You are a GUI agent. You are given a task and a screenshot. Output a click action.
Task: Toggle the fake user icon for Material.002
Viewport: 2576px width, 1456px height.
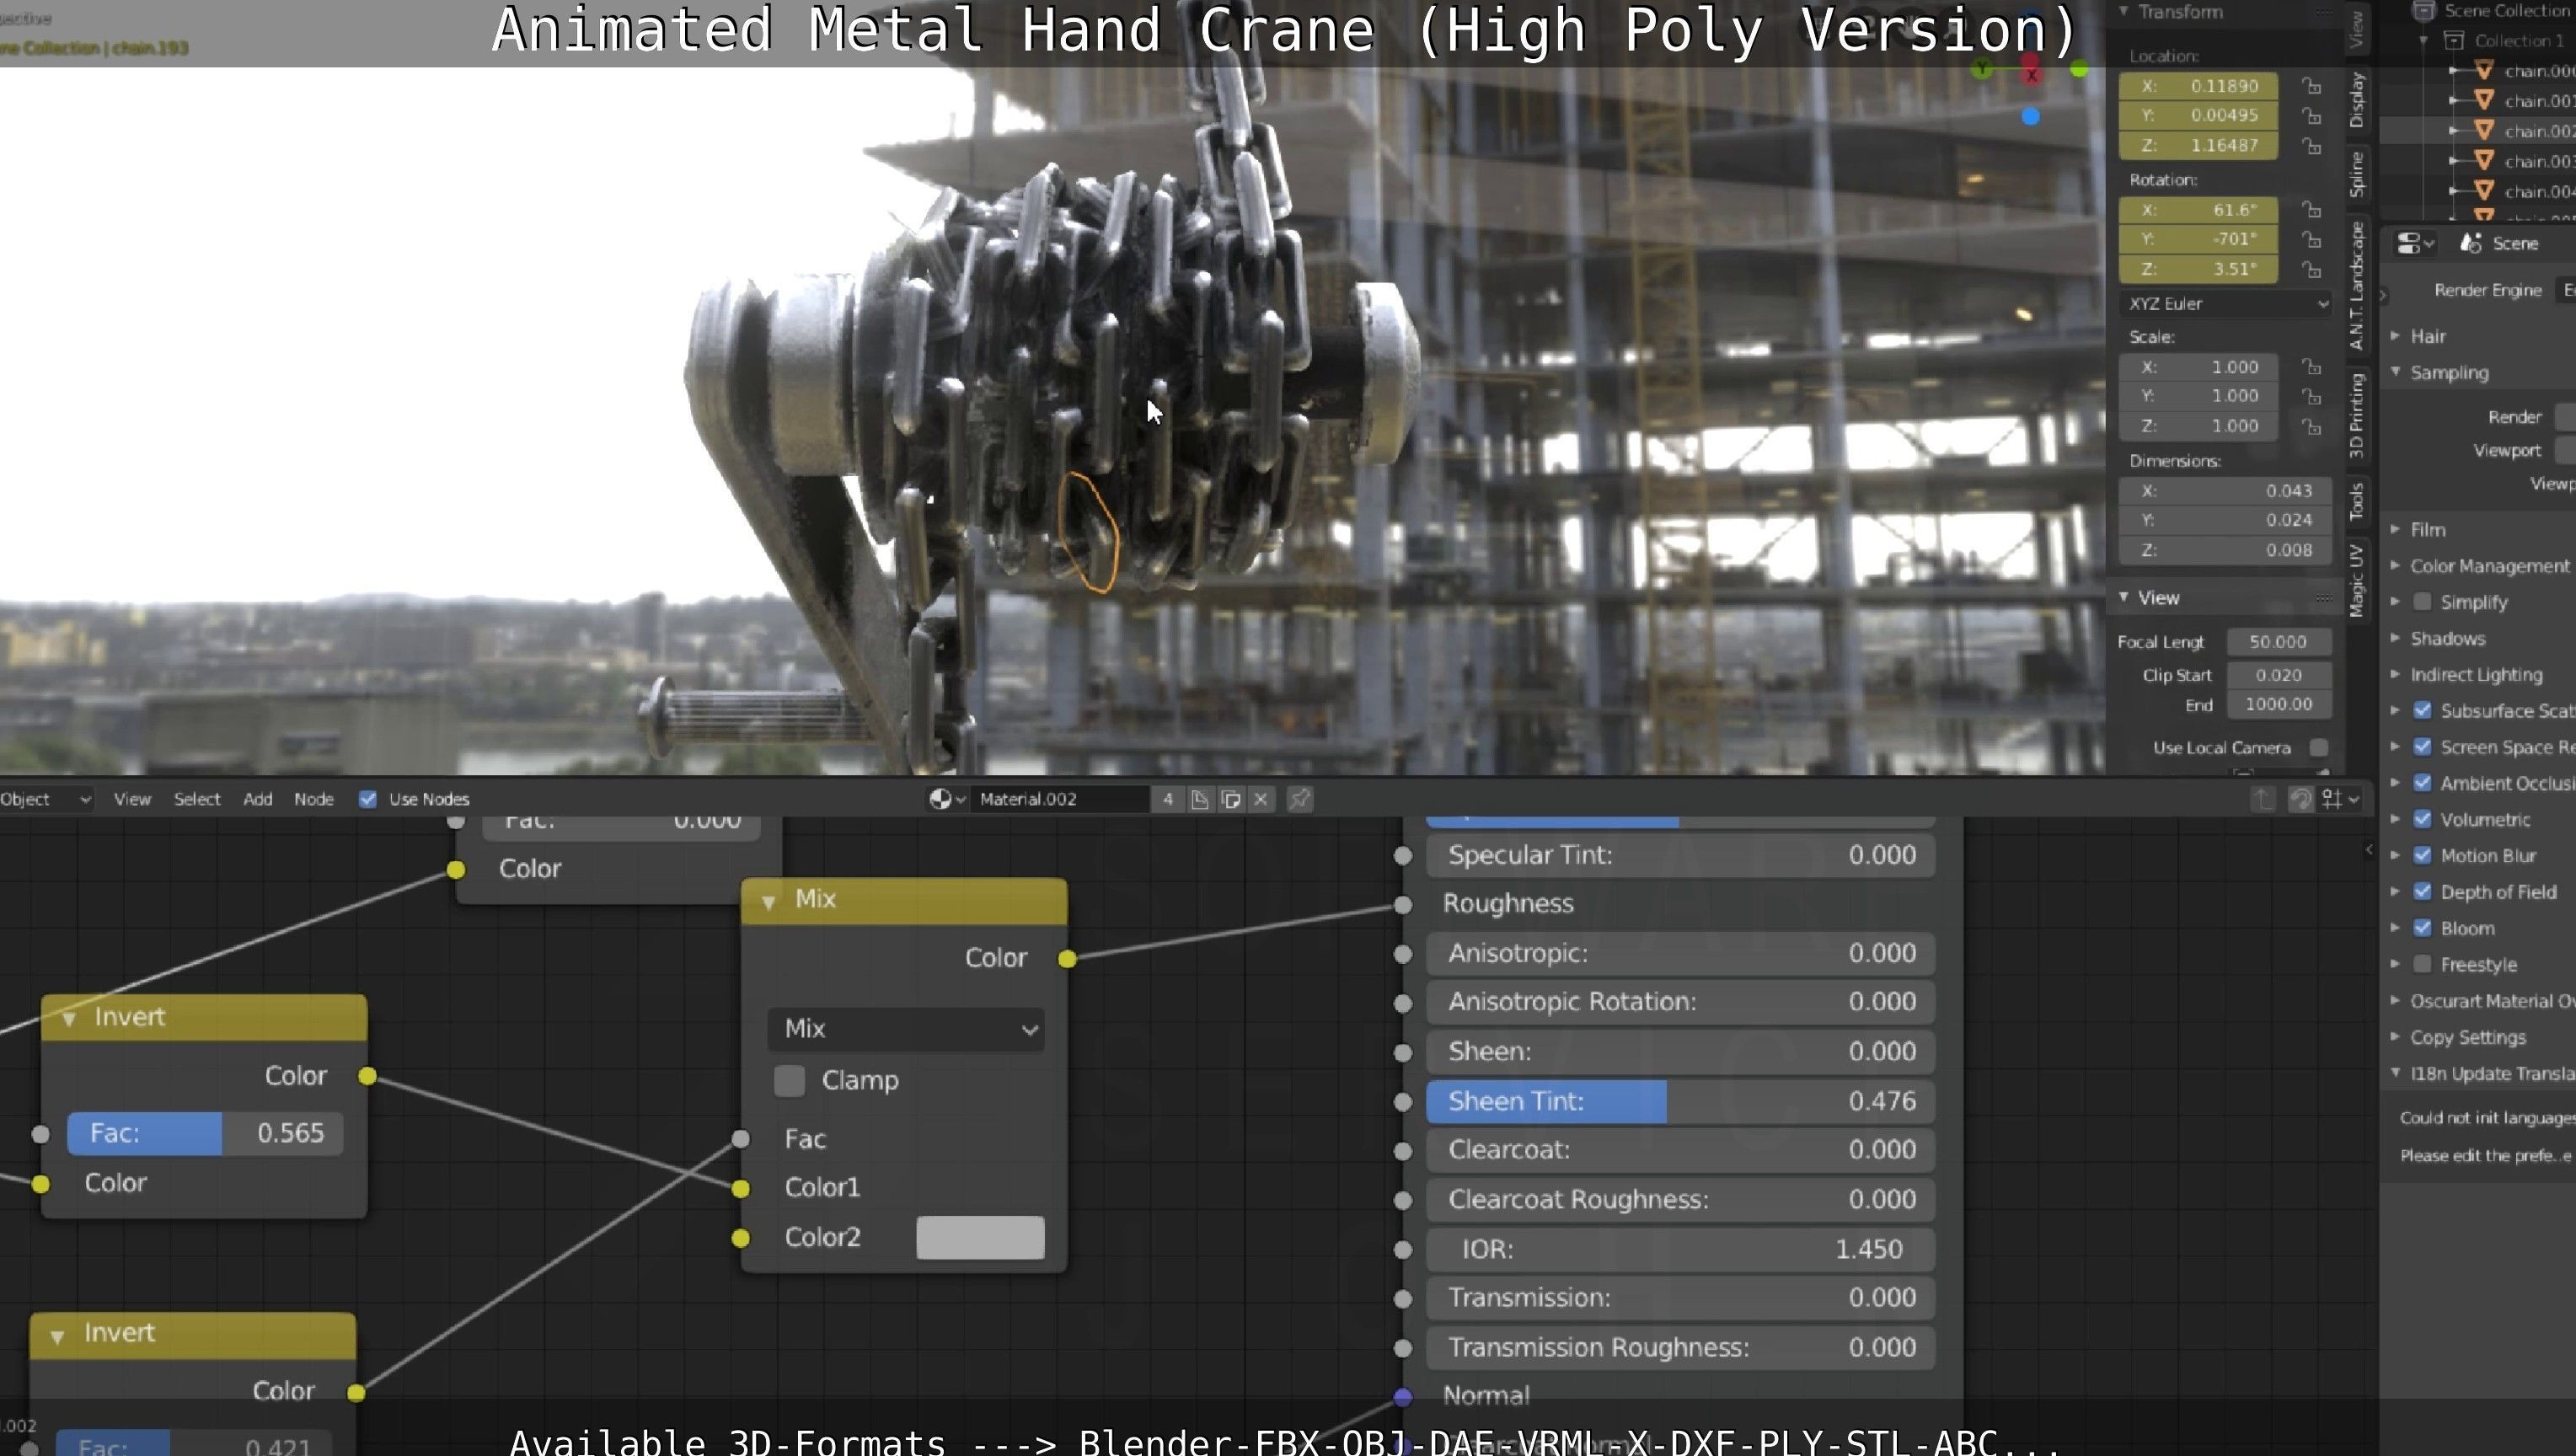click(x=1199, y=799)
